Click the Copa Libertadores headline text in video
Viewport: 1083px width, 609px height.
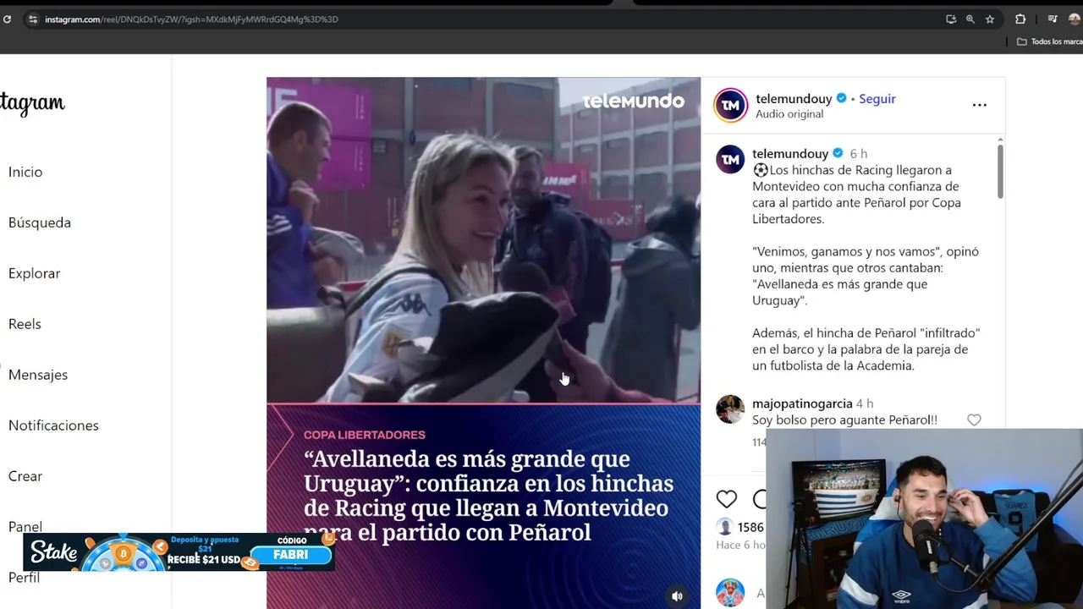489,496
